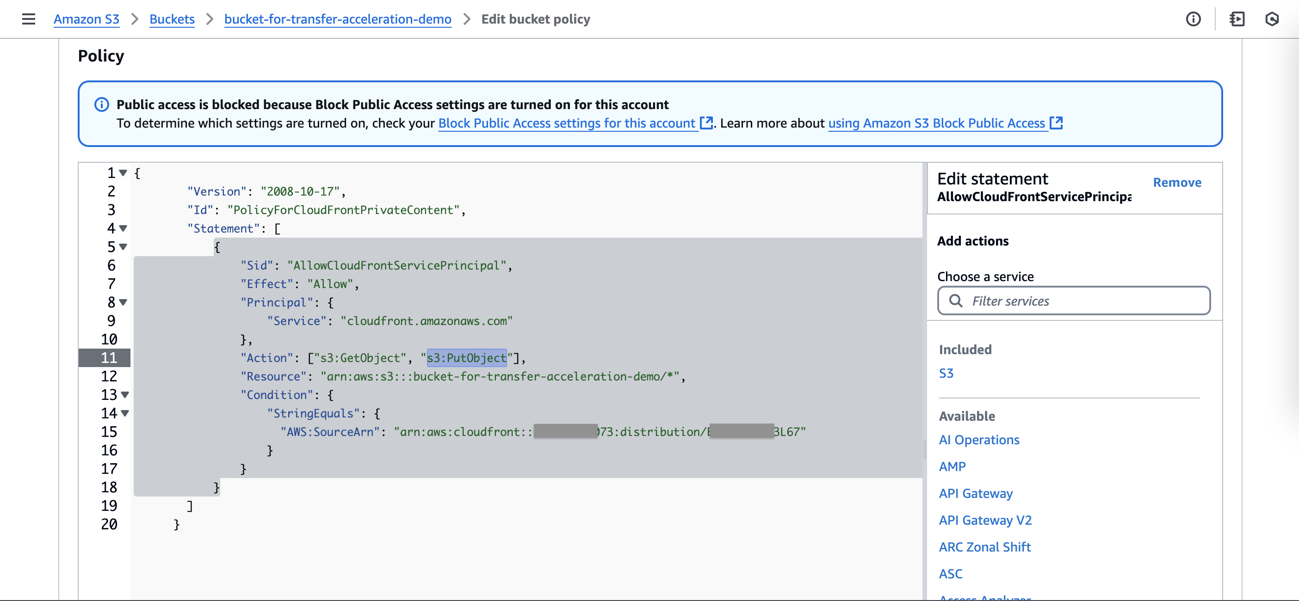This screenshot has height=601, width=1299.
Task: Remove the current policy statement
Action: coord(1176,182)
